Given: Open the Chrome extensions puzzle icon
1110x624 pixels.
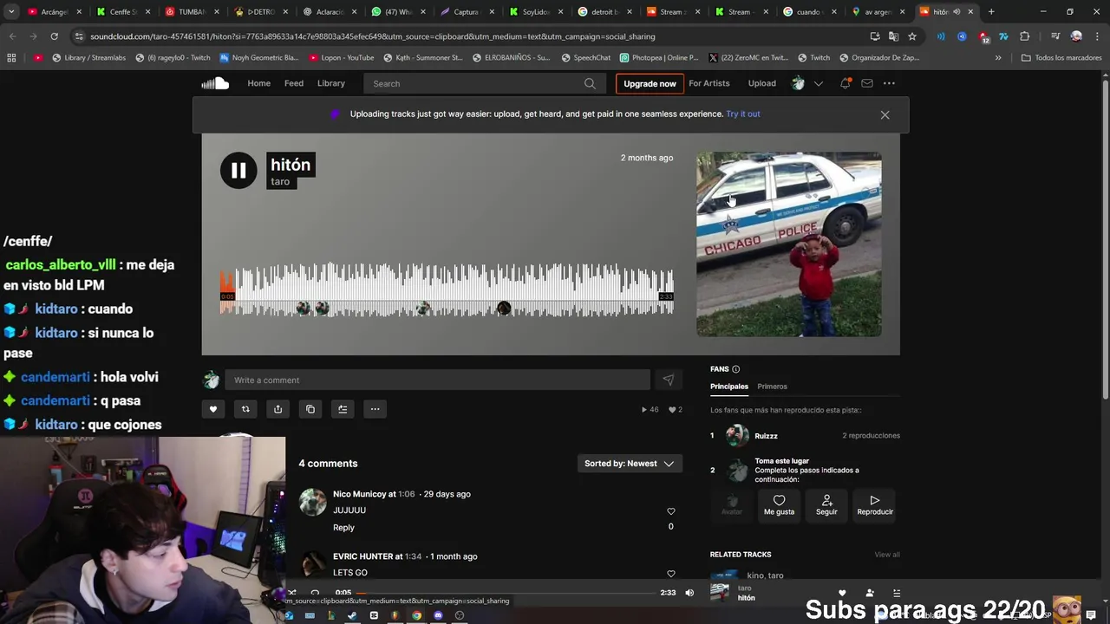Looking at the screenshot, I should [x=1025, y=36].
